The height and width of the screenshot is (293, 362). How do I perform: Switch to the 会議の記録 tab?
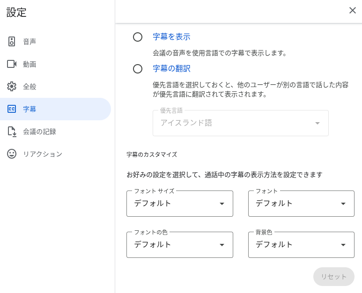(55, 132)
